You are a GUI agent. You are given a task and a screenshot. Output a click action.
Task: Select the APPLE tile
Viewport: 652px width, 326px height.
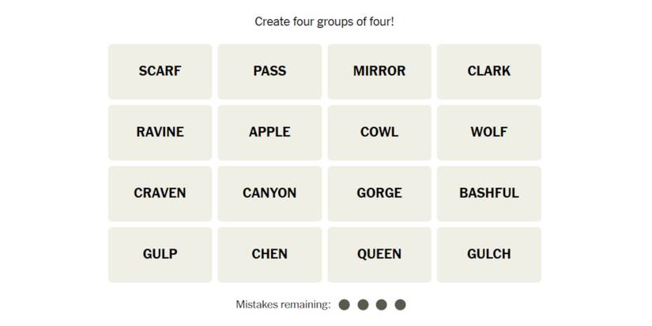tap(269, 132)
